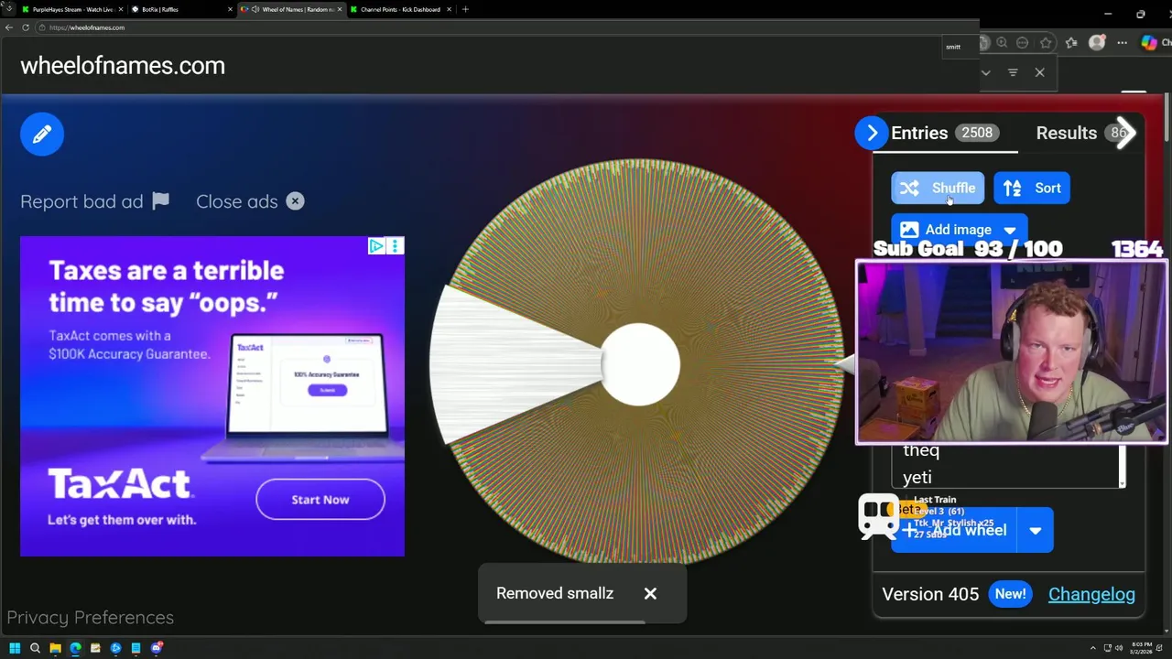1172x659 pixels.
Task: Switch to the Entries tab
Action: click(x=946, y=133)
